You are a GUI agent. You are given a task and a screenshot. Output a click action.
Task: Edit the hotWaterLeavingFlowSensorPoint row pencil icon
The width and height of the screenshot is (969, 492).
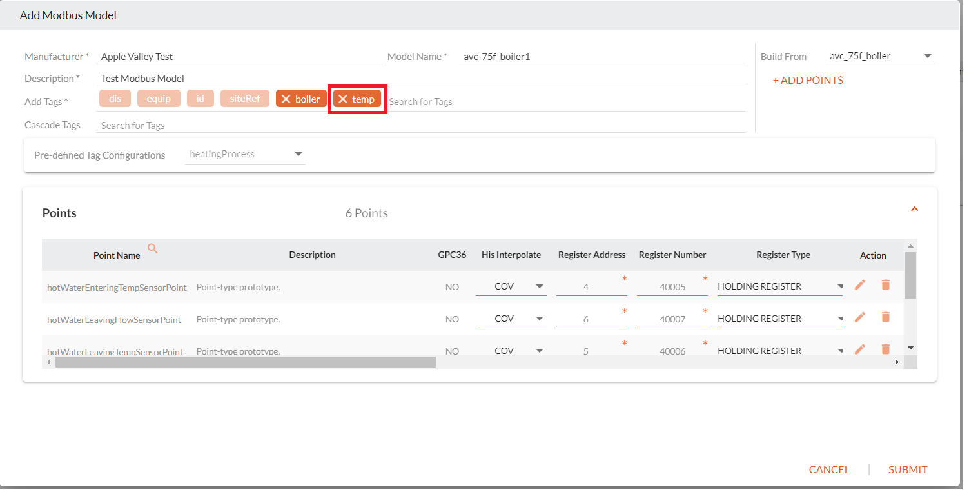coord(859,317)
